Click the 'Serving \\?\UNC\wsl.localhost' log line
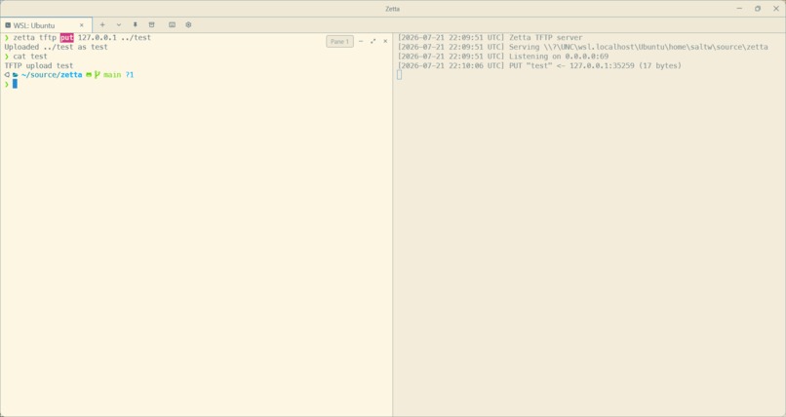The image size is (786, 417). pyautogui.click(x=582, y=47)
